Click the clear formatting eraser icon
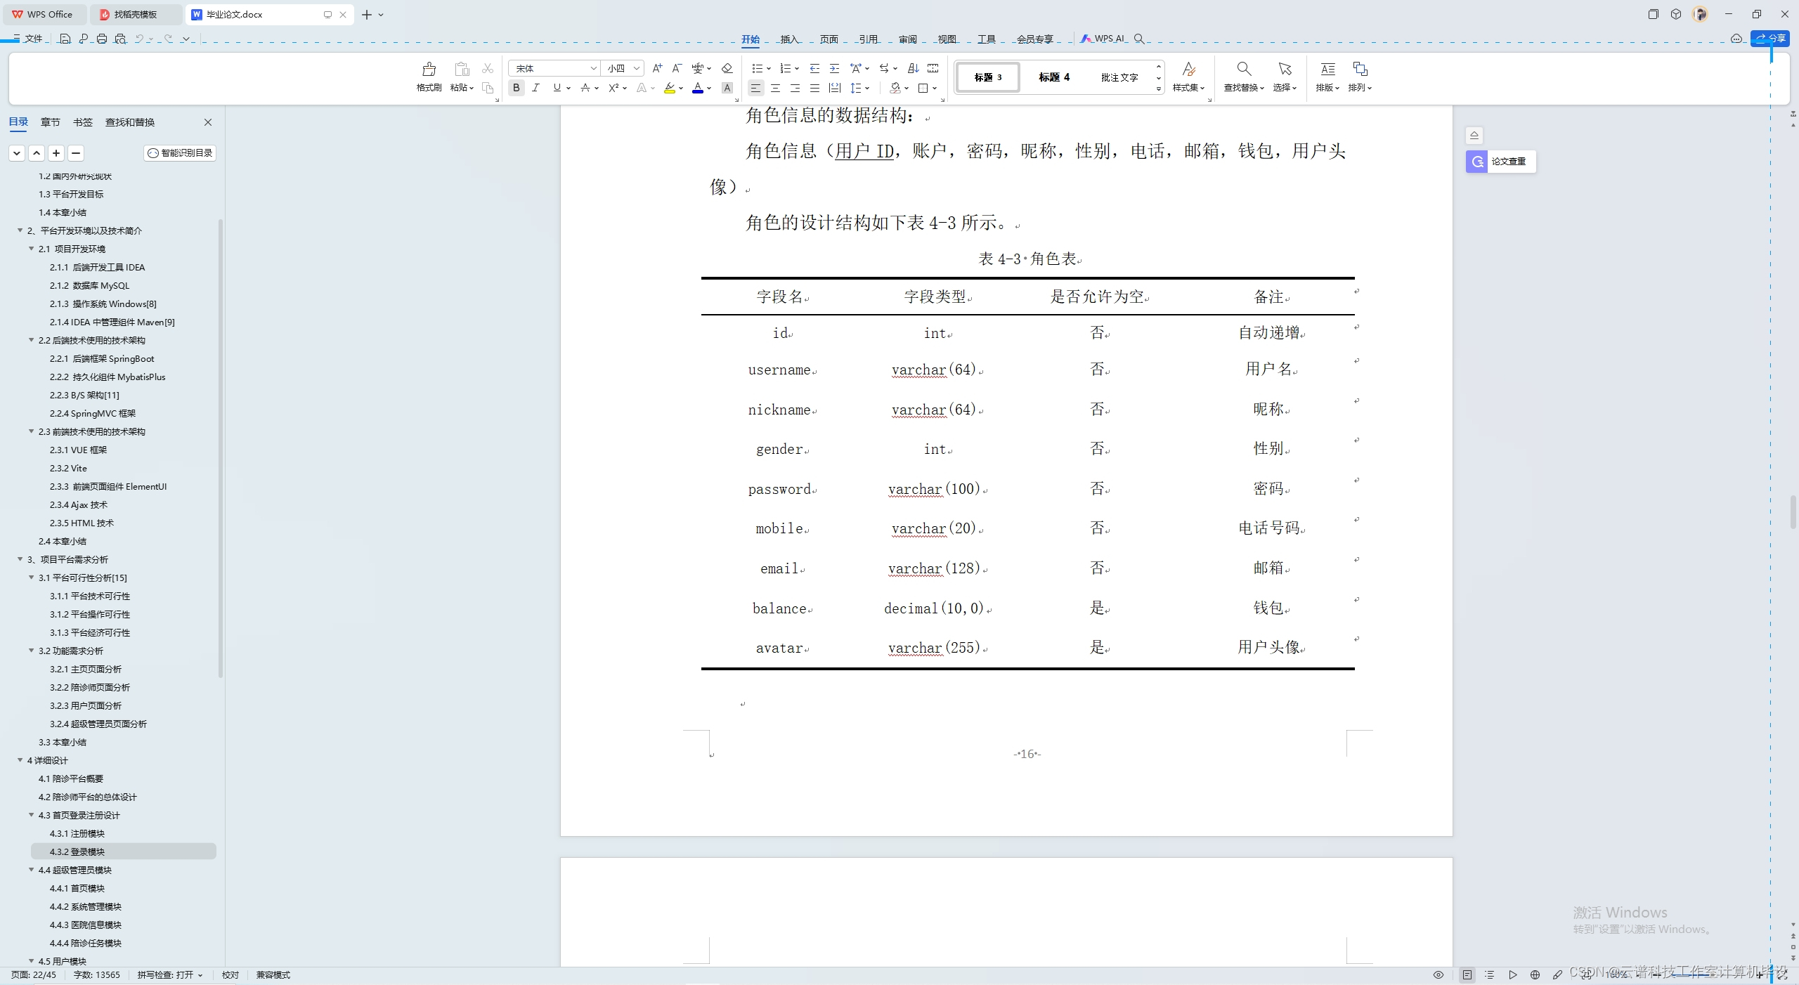 pyautogui.click(x=727, y=68)
